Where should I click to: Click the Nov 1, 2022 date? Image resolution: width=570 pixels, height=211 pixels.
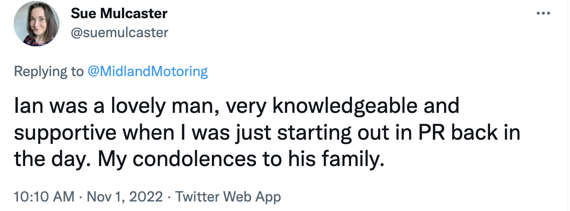coord(125,197)
